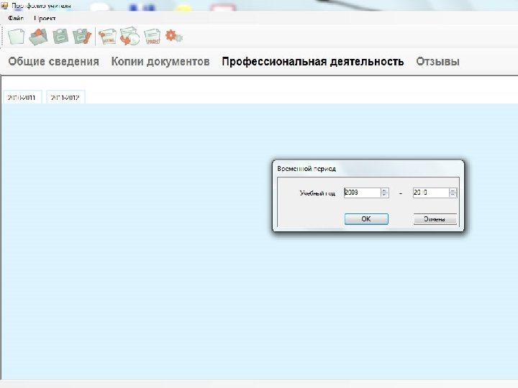
Task: Click the Save As floppy disk icon with the pencil
Action: point(82,37)
